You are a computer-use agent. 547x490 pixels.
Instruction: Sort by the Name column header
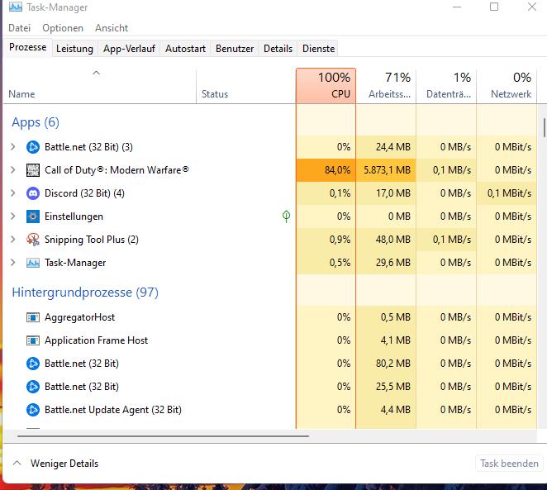pos(99,87)
